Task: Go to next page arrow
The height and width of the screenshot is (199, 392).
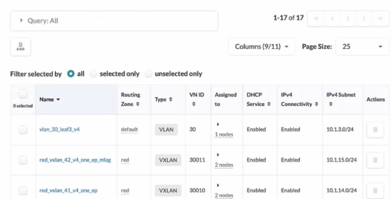Action: click(364, 18)
